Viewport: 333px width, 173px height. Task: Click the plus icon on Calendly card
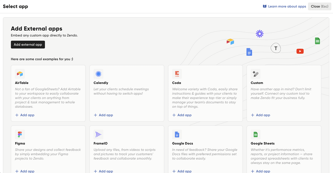click(x=95, y=115)
